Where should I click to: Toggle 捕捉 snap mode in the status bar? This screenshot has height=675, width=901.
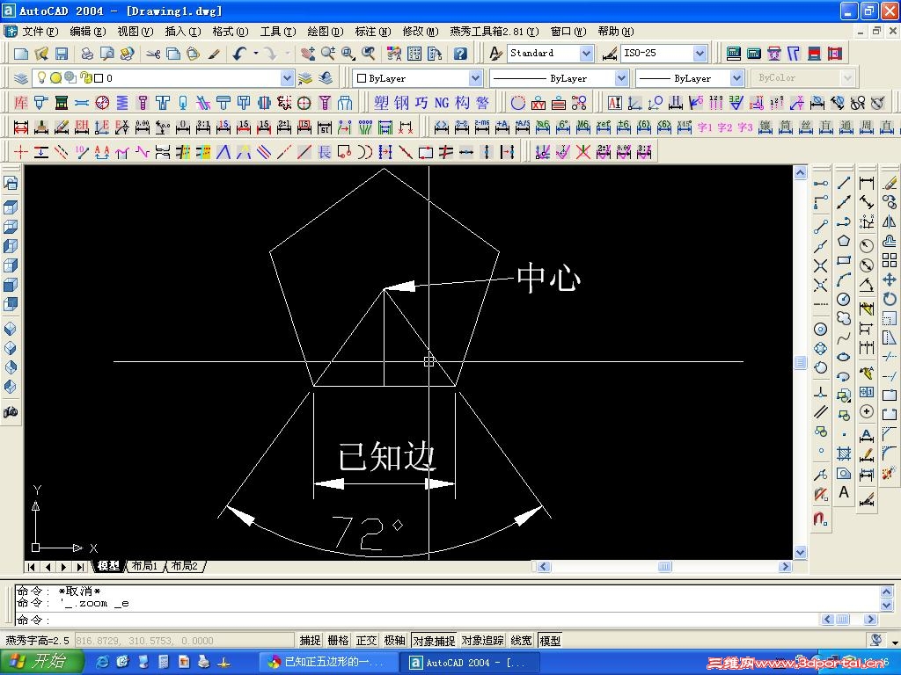click(x=311, y=640)
